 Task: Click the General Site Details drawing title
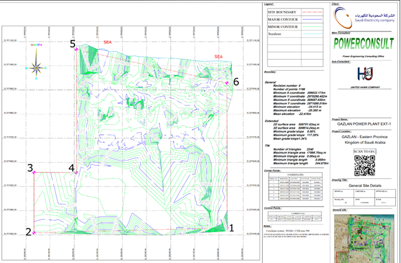[x=365, y=185]
